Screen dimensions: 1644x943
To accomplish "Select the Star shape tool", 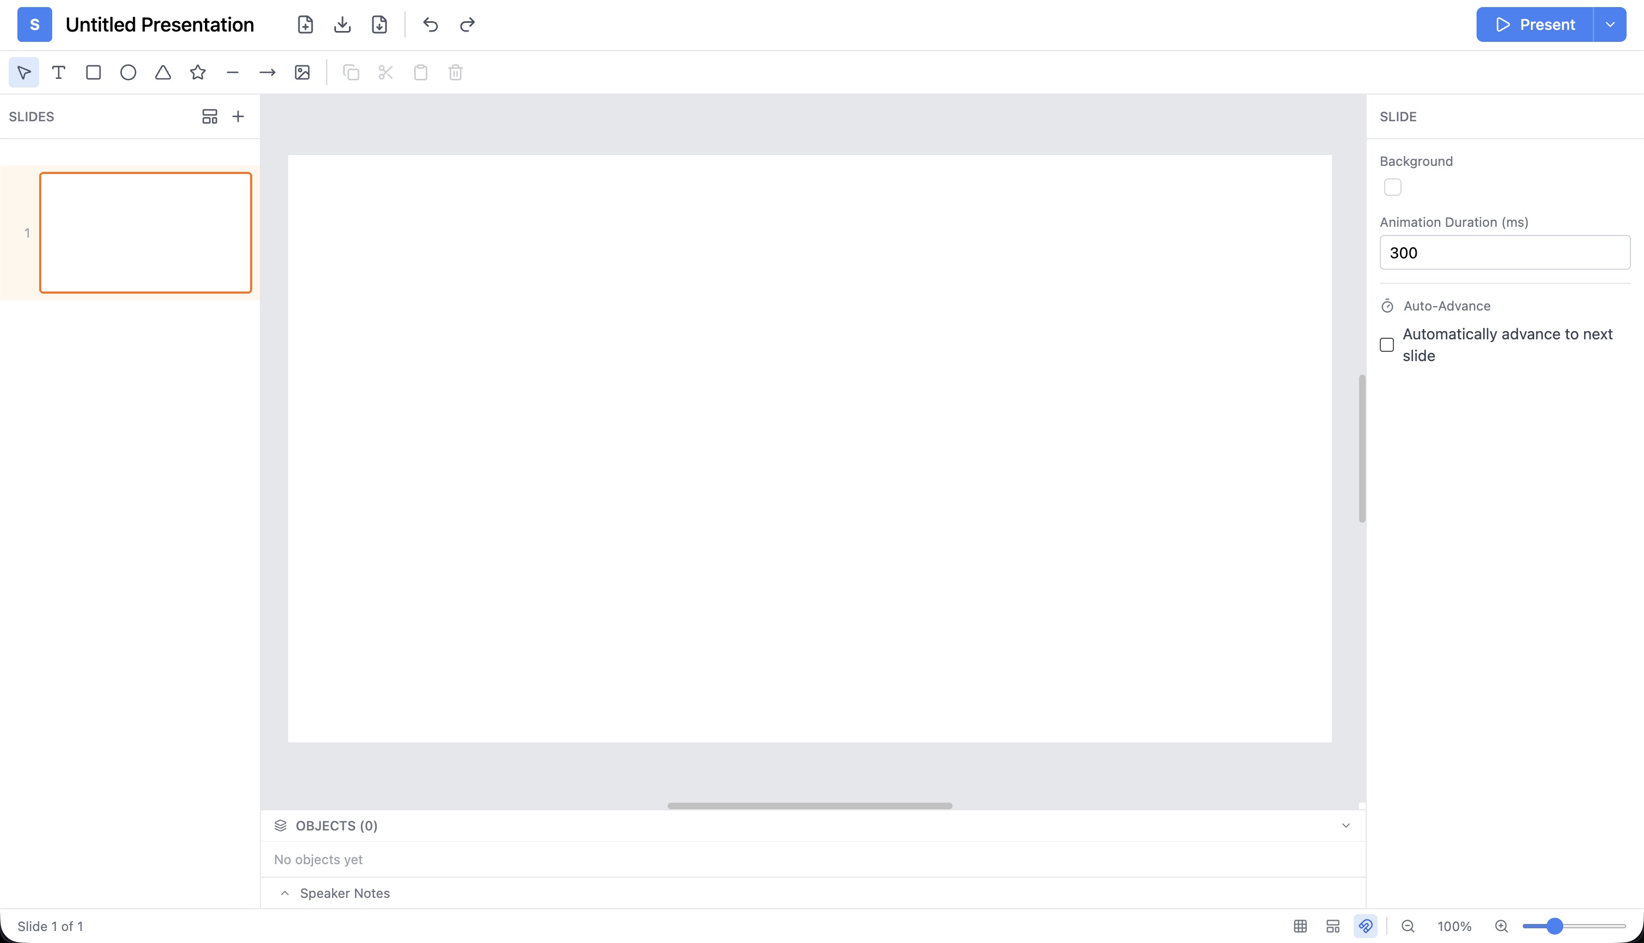I will (198, 72).
